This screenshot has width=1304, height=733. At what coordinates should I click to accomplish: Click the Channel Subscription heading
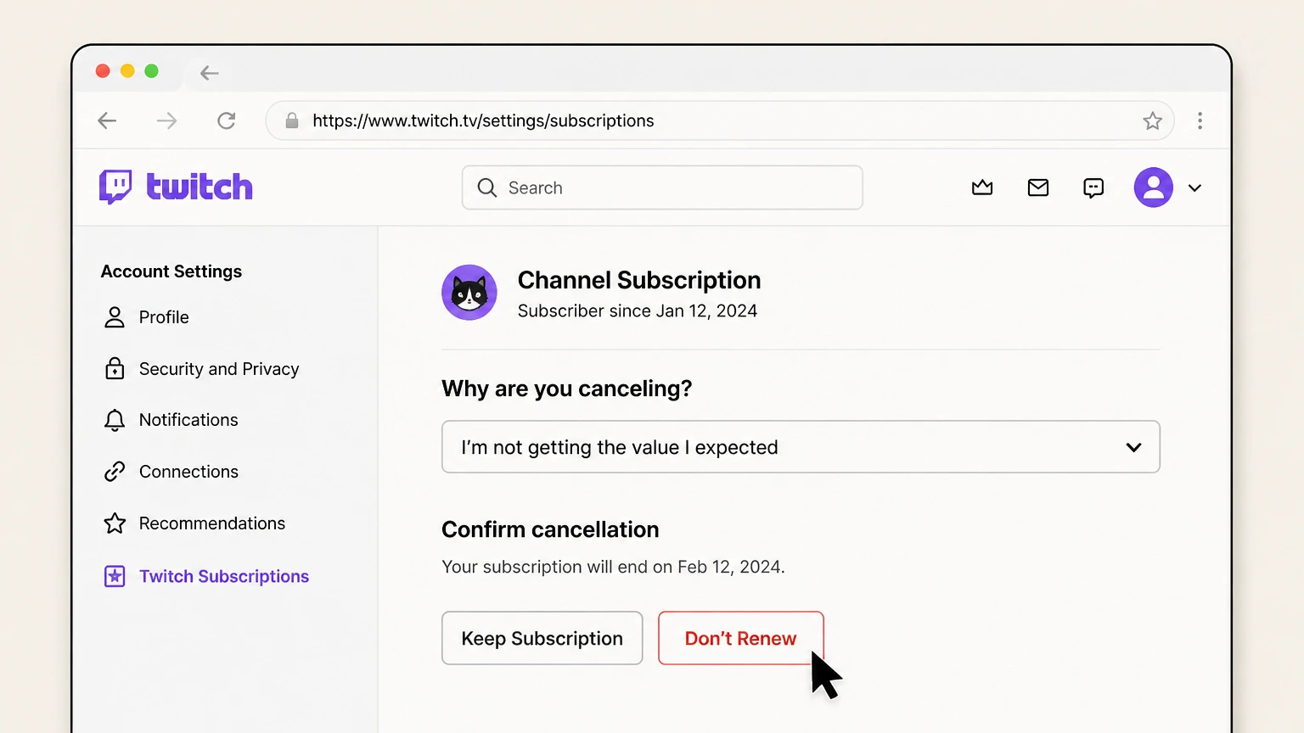point(639,280)
